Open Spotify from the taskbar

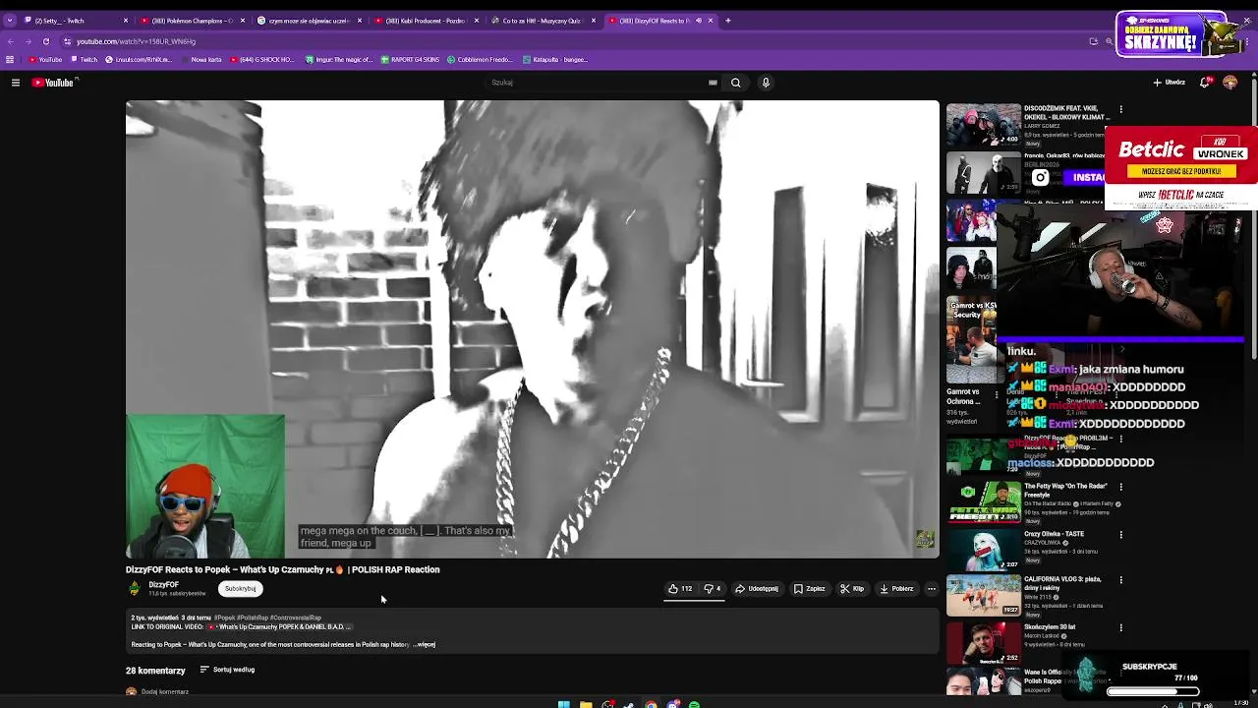694,704
